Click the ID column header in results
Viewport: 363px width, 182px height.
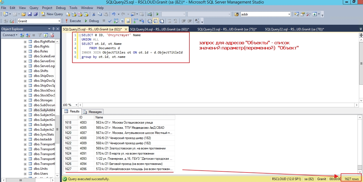[x=86, y=117]
